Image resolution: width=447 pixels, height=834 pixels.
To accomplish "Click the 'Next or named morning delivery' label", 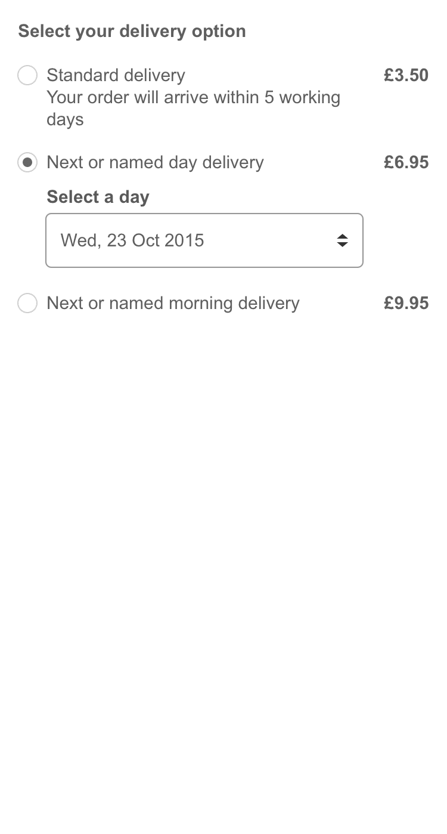I will pyautogui.click(x=173, y=303).
